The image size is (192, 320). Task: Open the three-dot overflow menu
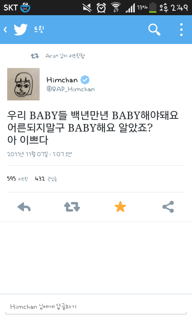click(x=181, y=30)
